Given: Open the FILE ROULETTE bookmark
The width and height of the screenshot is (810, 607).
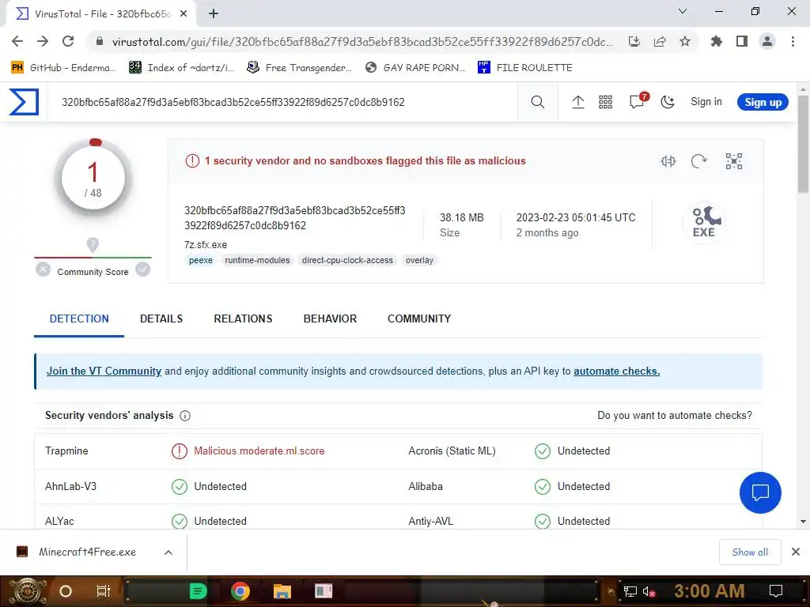Looking at the screenshot, I should point(525,68).
